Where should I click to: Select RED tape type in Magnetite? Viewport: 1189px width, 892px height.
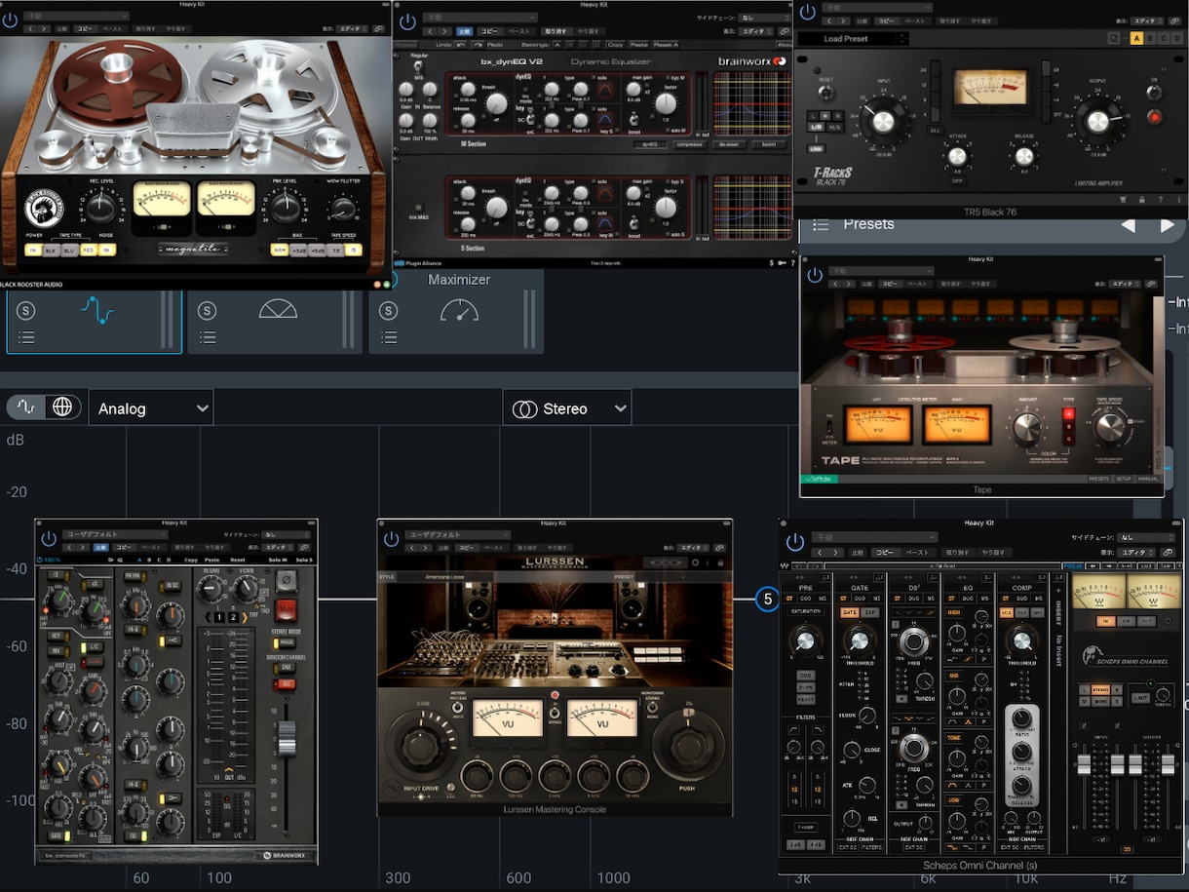click(x=89, y=250)
